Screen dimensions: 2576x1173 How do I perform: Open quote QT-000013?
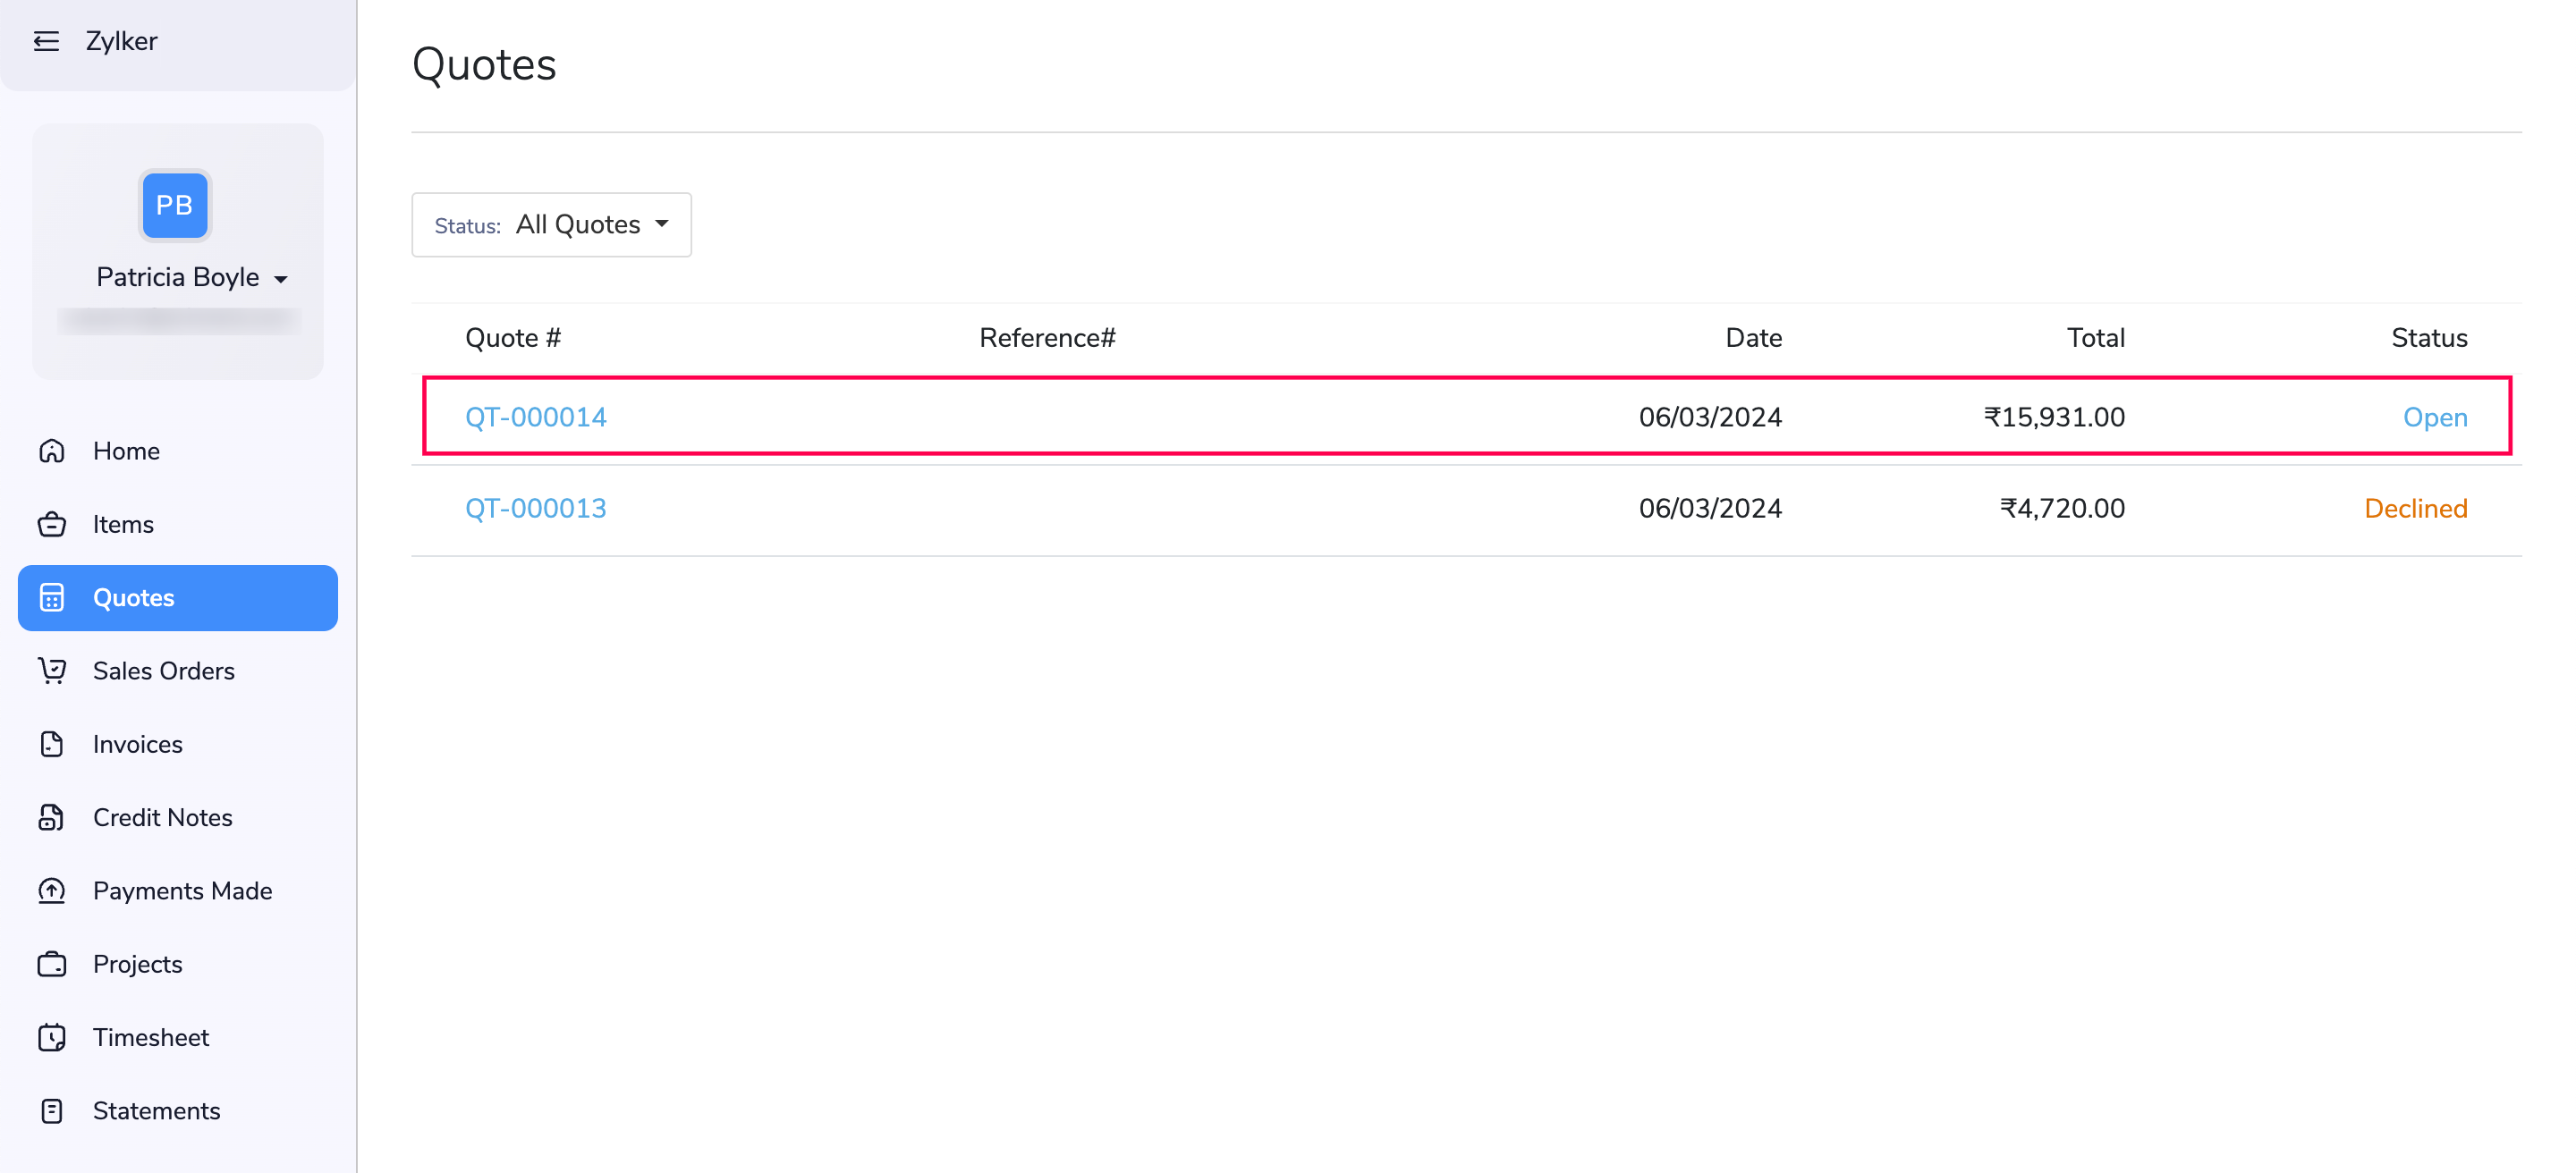click(536, 508)
